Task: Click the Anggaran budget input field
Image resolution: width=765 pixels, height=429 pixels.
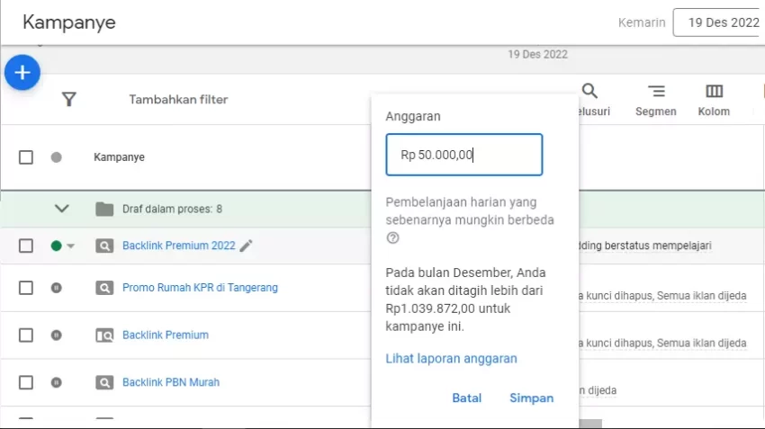Action: coord(464,155)
